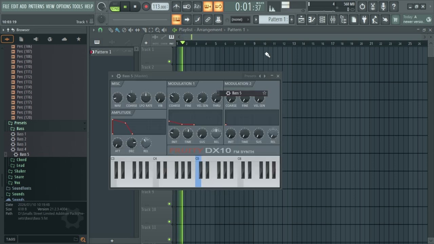Screen dimensions: 434x244
Task: Click the ATT knob in AMPLITUDE section
Action: pos(117,143)
